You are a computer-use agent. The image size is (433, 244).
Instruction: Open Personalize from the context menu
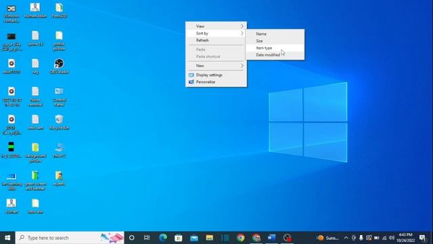click(x=216, y=82)
